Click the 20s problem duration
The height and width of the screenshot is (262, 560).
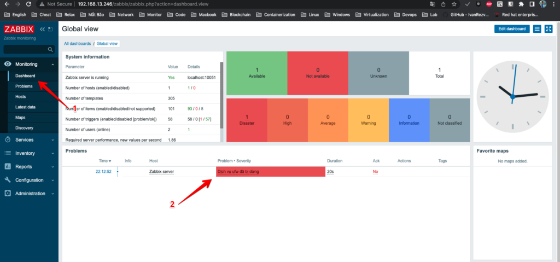tap(330, 172)
